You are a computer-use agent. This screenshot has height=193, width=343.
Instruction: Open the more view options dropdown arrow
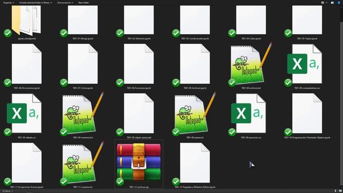(326, 3)
